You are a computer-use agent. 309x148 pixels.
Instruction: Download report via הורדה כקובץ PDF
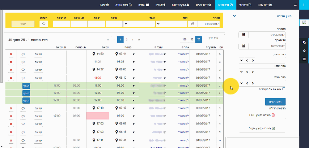(x=262, y=115)
